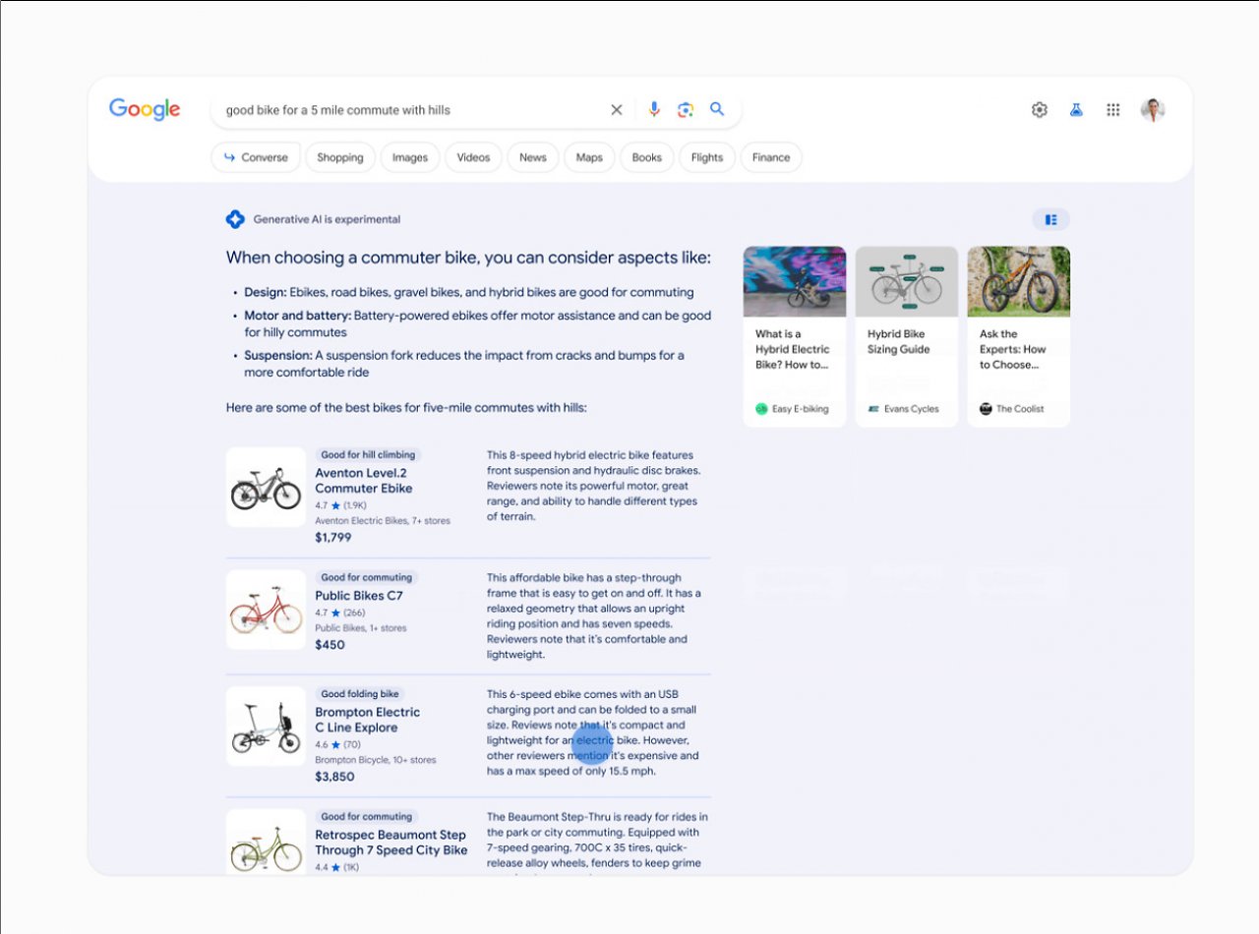
Task: Open the Brompton Electric C Line Explore link
Action: pyautogui.click(x=368, y=720)
